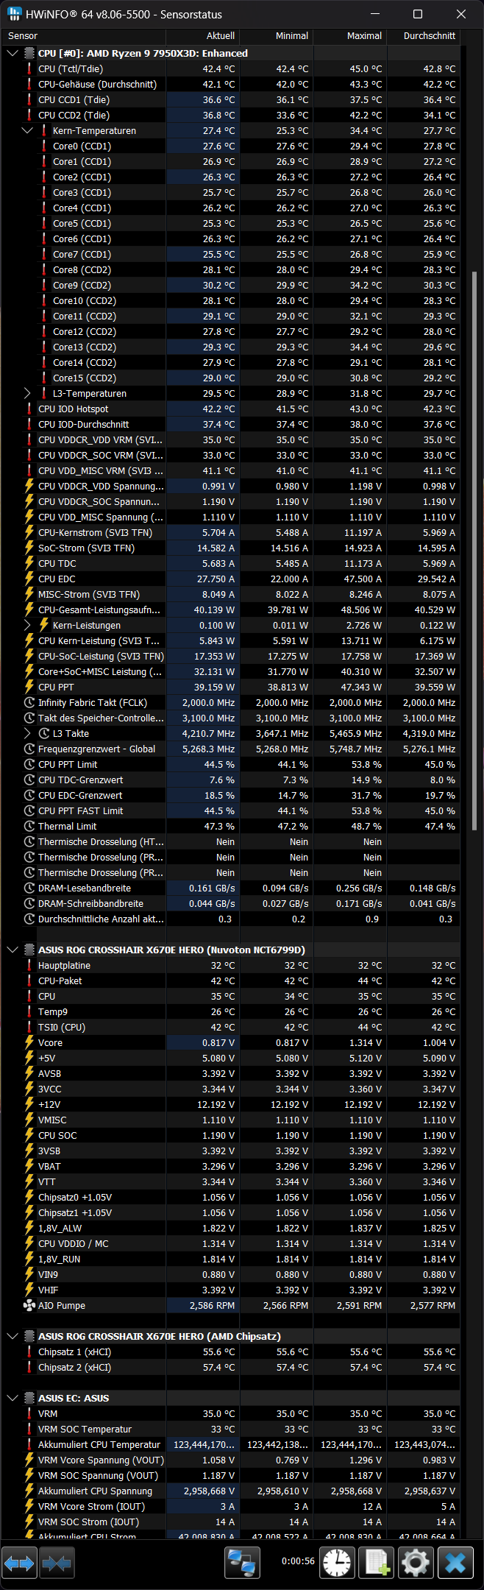Close sensors with the blue X button
Image resolution: width=484 pixels, height=1590 pixels.
pyautogui.click(x=455, y=1562)
